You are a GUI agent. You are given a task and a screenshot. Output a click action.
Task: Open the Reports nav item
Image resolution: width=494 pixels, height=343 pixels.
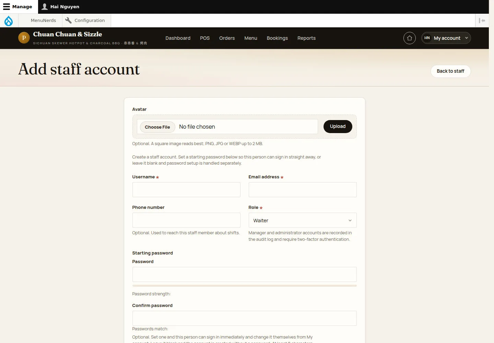[306, 38]
